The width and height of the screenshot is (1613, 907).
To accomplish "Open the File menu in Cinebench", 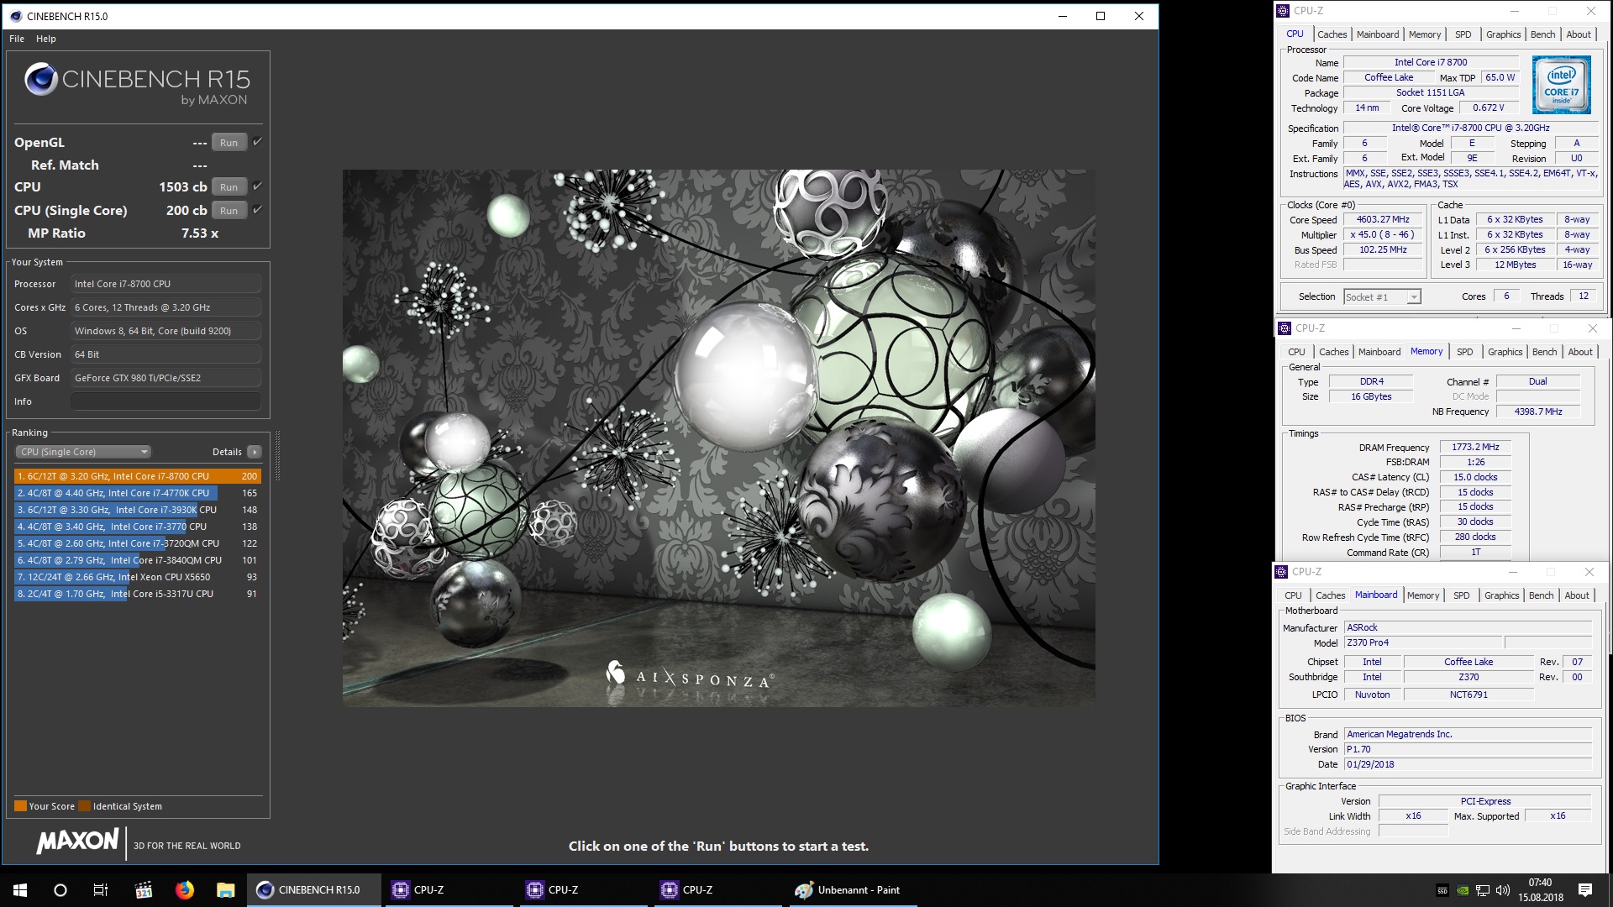I will pyautogui.click(x=17, y=39).
